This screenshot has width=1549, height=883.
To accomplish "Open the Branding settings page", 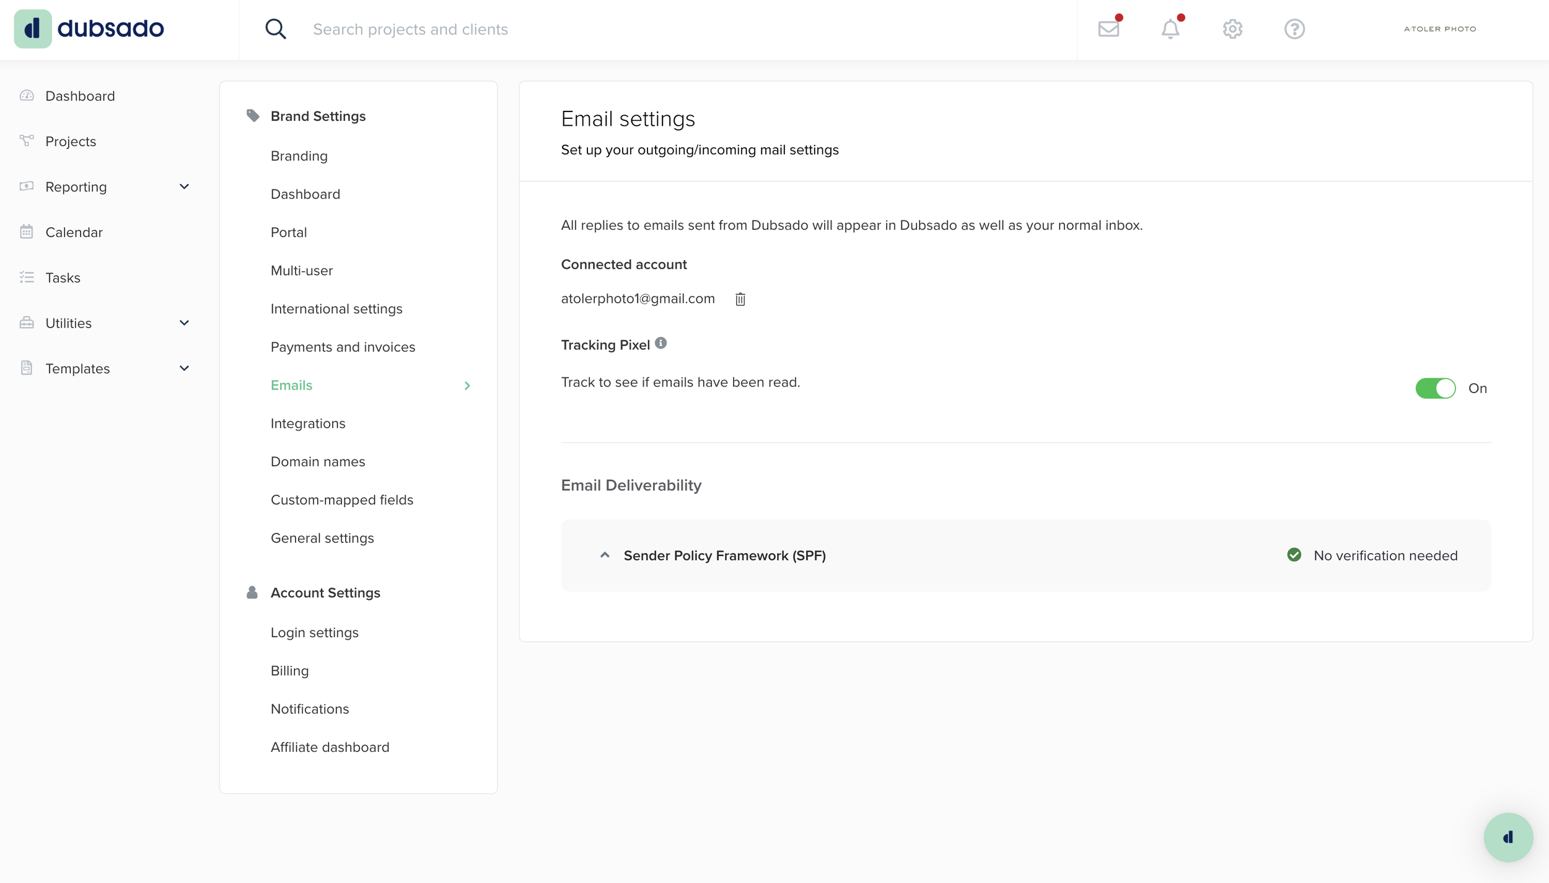I will pyautogui.click(x=299, y=156).
